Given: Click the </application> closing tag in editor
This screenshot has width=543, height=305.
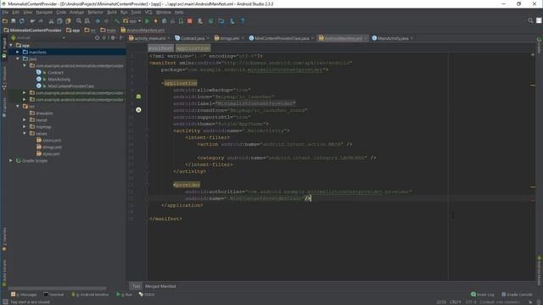Looking at the screenshot, I should (x=182, y=205).
